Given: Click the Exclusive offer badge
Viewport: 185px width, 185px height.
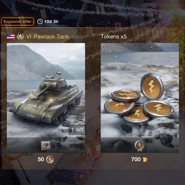Looking at the screenshot, I should coord(18,21).
